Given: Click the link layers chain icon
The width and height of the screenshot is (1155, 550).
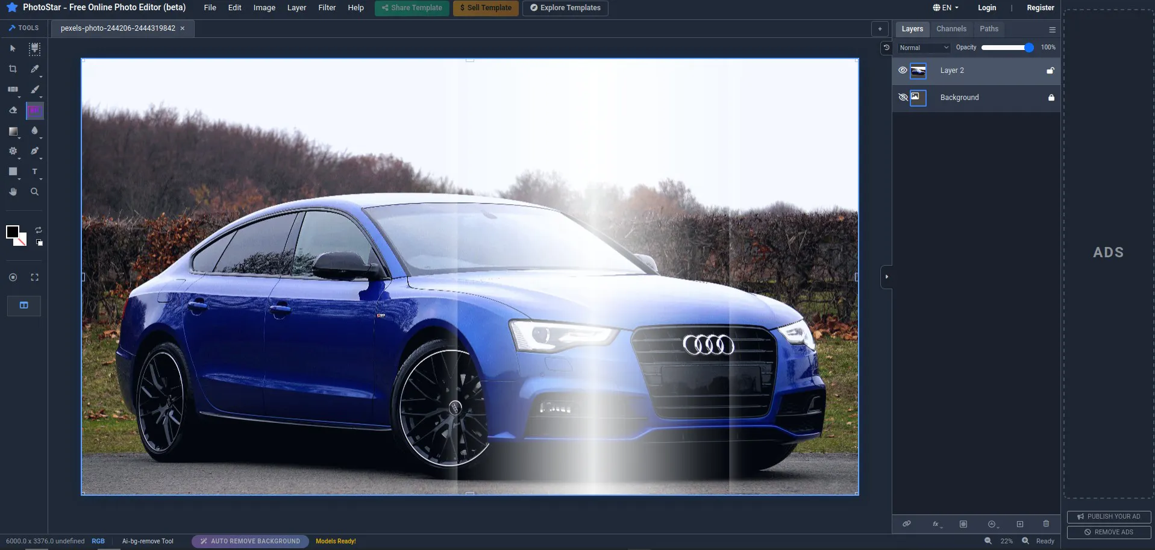Looking at the screenshot, I should (x=907, y=524).
